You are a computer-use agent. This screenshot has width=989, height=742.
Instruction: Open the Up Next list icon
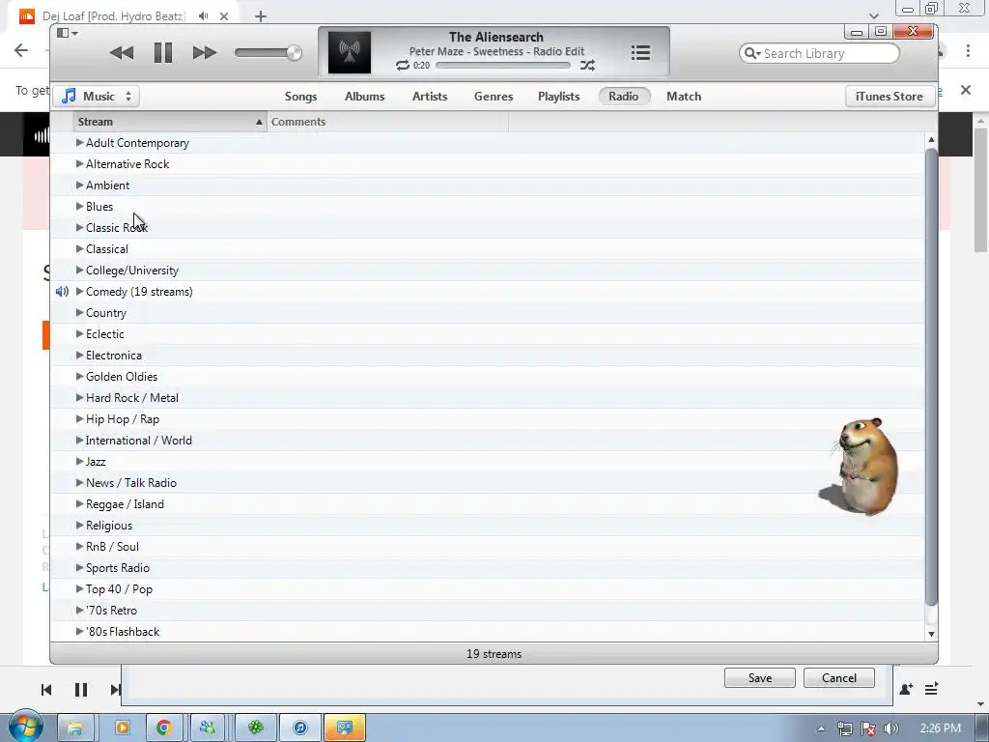point(640,52)
